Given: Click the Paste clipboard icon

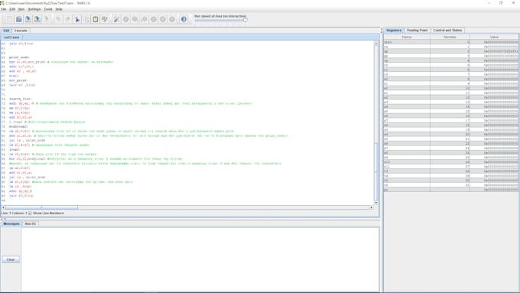Looking at the screenshot, I should tap(96, 19).
